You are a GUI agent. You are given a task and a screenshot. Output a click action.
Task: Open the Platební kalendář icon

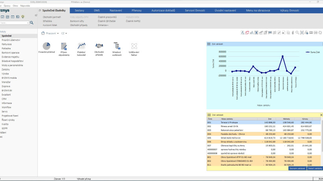[x=82, y=46]
